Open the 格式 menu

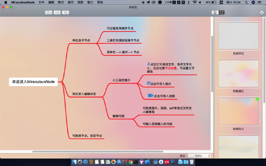coord(61,2)
